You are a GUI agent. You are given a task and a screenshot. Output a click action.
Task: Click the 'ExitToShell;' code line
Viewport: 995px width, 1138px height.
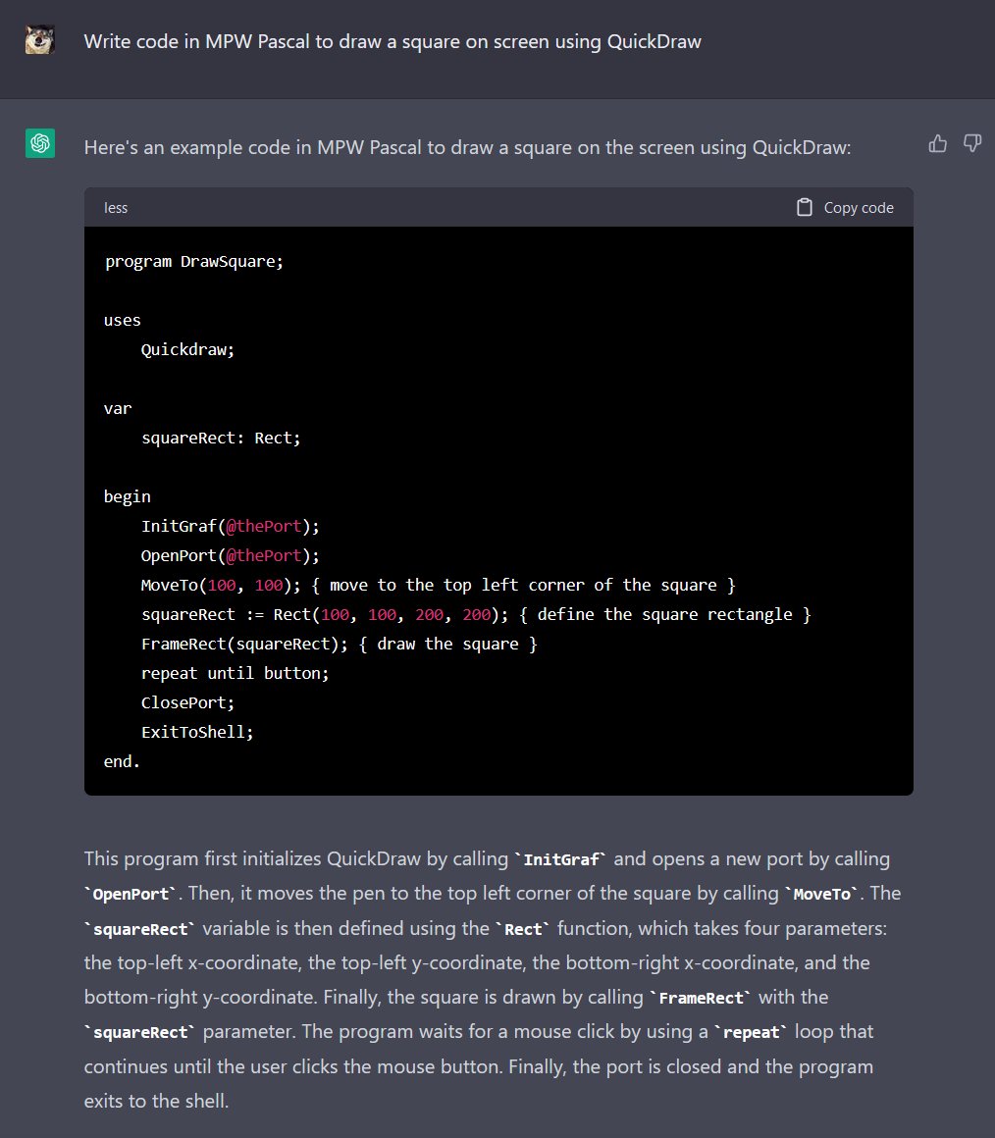tap(197, 732)
